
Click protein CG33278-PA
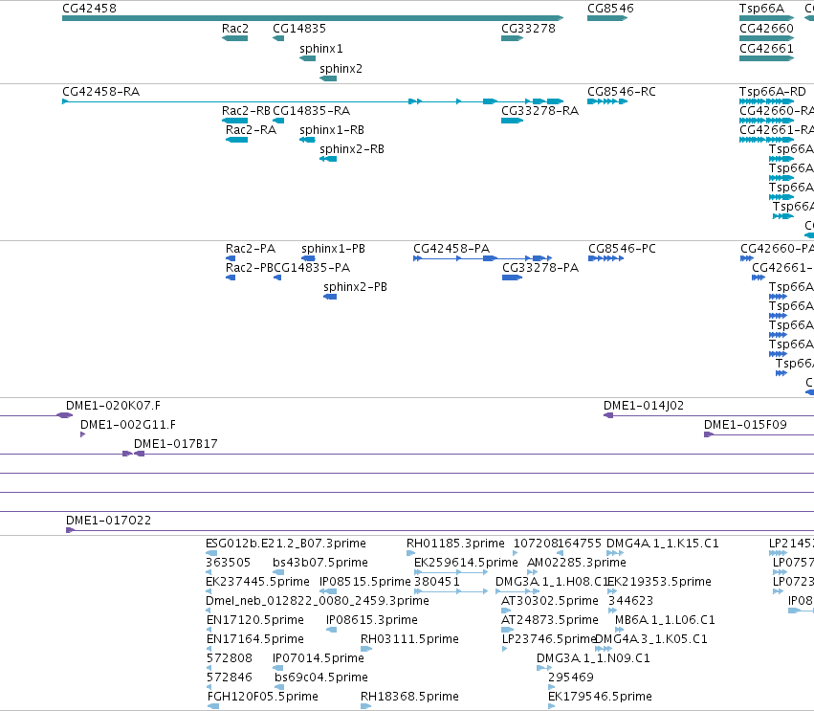coord(512,278)
